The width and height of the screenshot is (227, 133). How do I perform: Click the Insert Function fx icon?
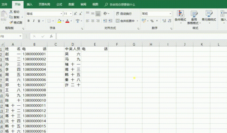51,36
